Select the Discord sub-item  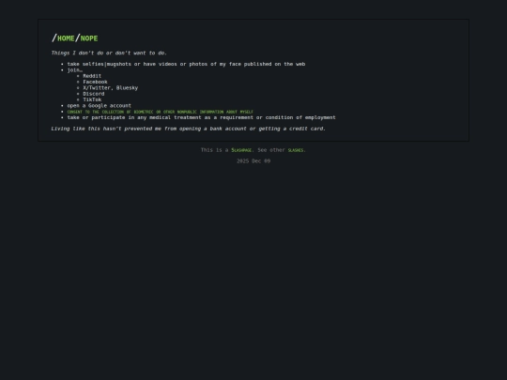coord(94,94)
